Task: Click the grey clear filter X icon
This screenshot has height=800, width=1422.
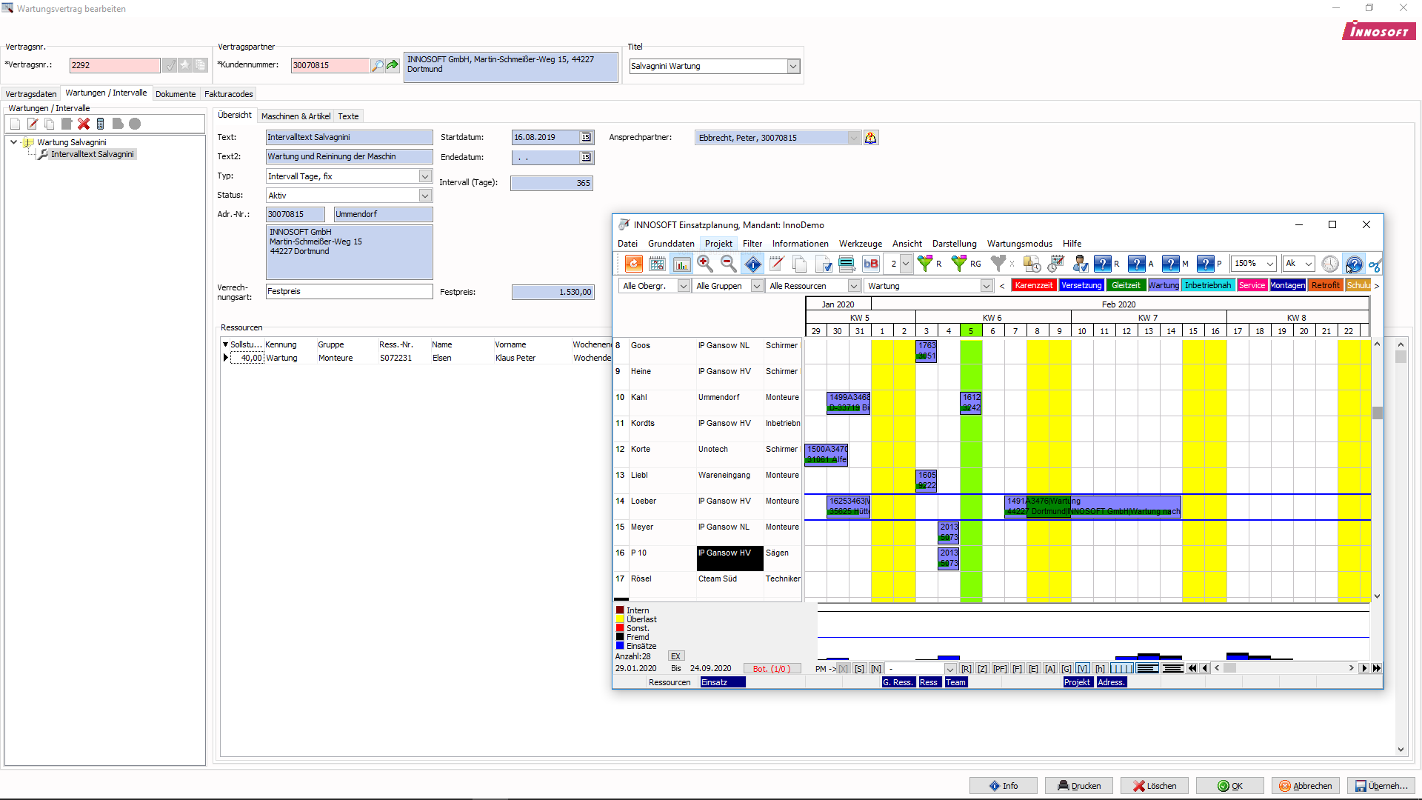Action: [x=1001, y=264]
